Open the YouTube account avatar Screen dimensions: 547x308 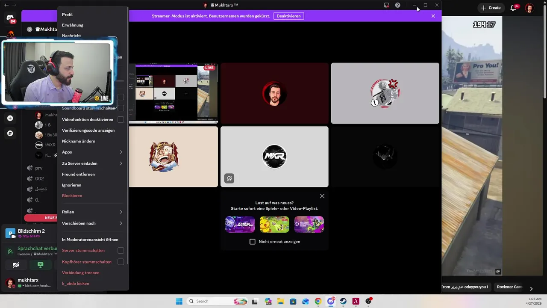point(529,8)
